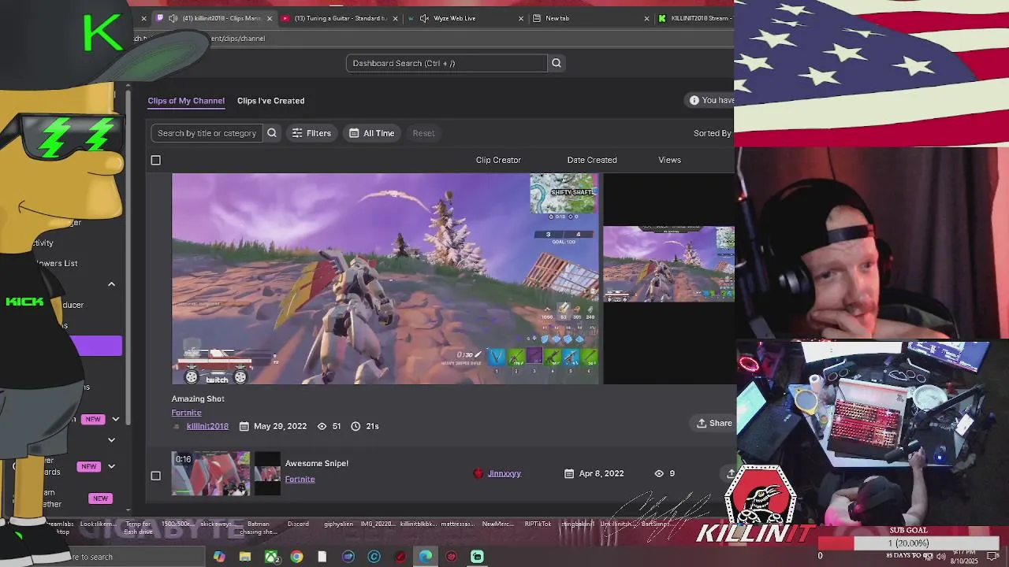Viewport: 1009px width, 567px height.
Task: Open Copilot from the taskbar
Action: 219,557
